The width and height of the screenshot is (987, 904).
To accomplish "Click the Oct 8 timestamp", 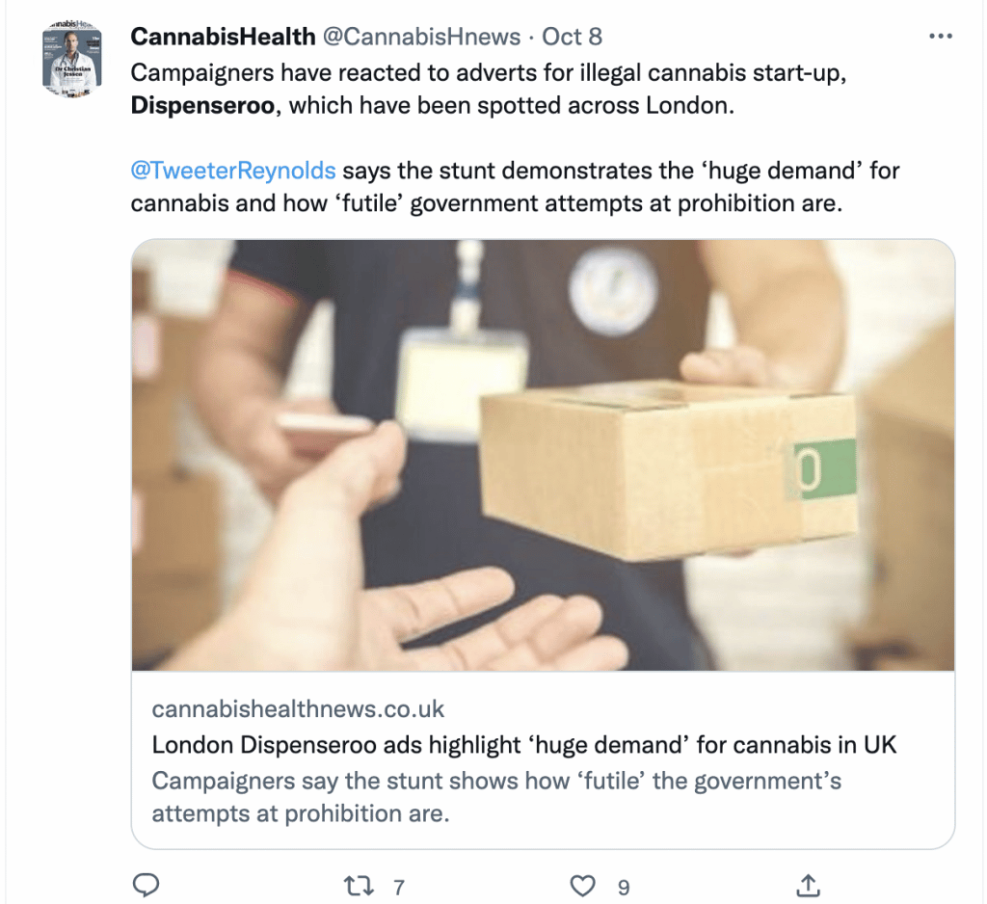I will [572, 37].
